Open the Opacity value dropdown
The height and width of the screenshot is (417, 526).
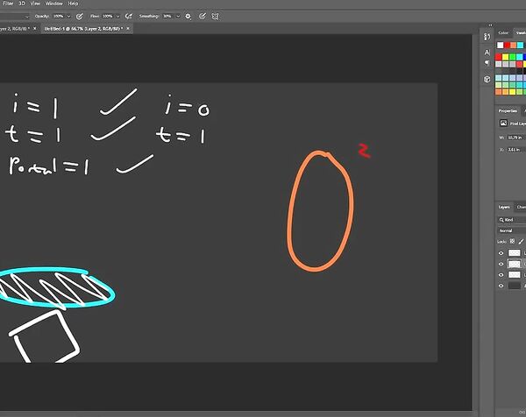[x=72, y=16]
